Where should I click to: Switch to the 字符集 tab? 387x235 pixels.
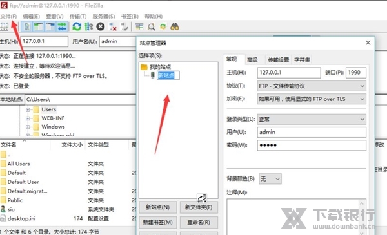(302, 60)
